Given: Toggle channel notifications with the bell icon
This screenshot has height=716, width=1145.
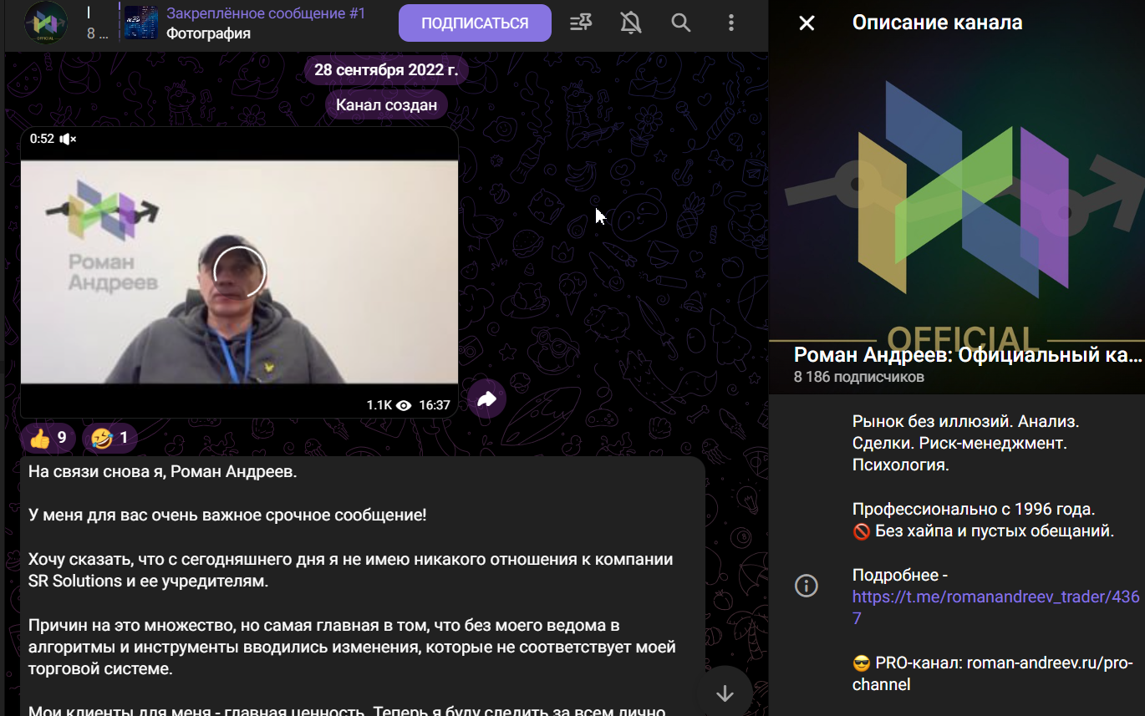Looking at the screenshot, I should tap(631, 23).
